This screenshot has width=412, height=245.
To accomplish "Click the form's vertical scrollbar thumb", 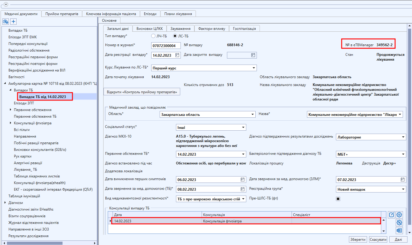I will [x=410, y=127].
